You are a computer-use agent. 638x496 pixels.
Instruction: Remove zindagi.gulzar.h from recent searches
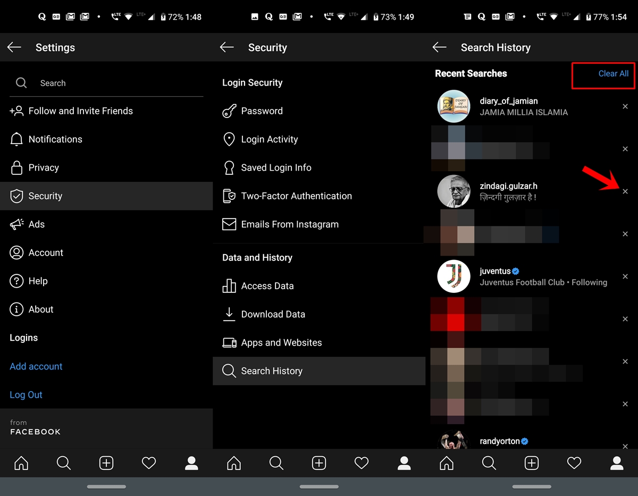tap(625, 191)
